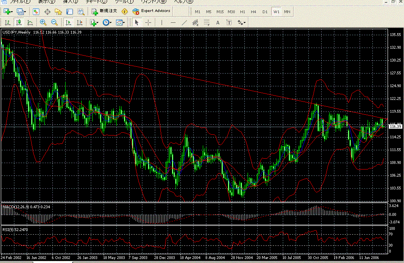The width and height of the screenshot is (404, 263).
Task: Zoom out of the chart
Action: pos(54,23)
